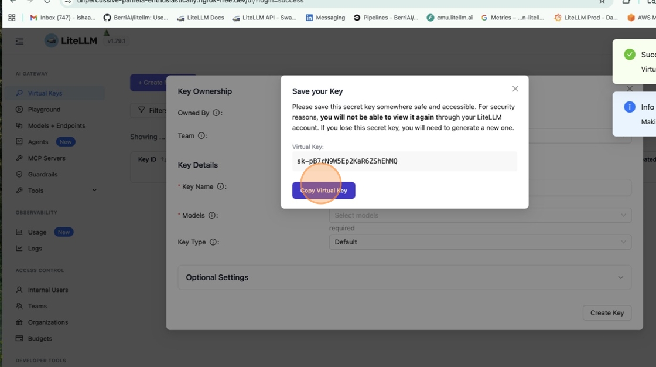Screen dimensions: 656x367
Task: Open Virtual Keys in sidebar
Action: click(45, 93)
